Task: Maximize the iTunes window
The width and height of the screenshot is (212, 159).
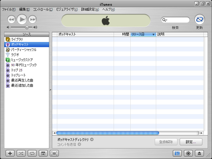Action: 202,4
